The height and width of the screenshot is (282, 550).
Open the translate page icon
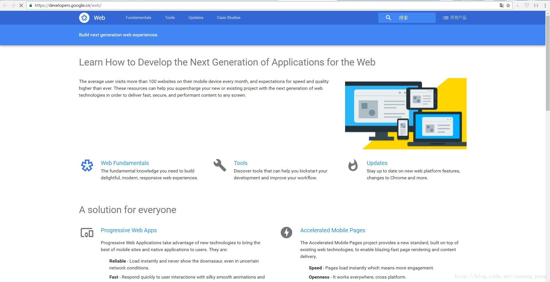502,5
